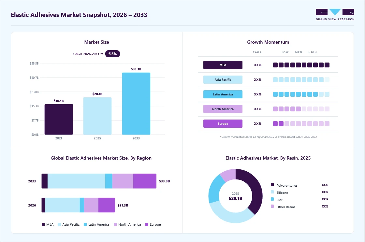
Task: Click the North America segment in the 2026 bar
Action: coord(91,205)
